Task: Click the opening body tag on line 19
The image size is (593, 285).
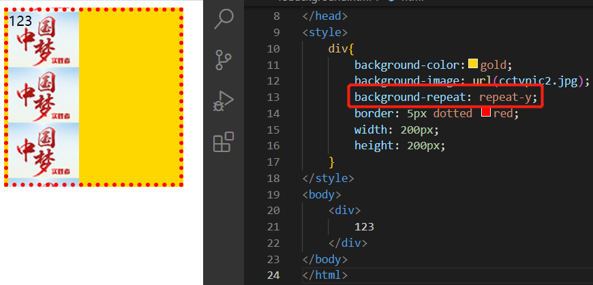Action: coord(322,194)
